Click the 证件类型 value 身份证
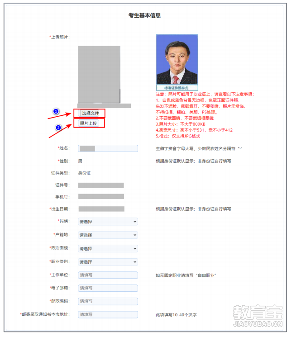292x337 pixels. coord(84,173)
